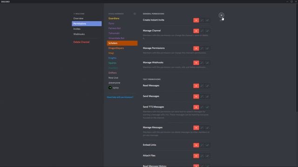Select the Squires role

(122, 63)
